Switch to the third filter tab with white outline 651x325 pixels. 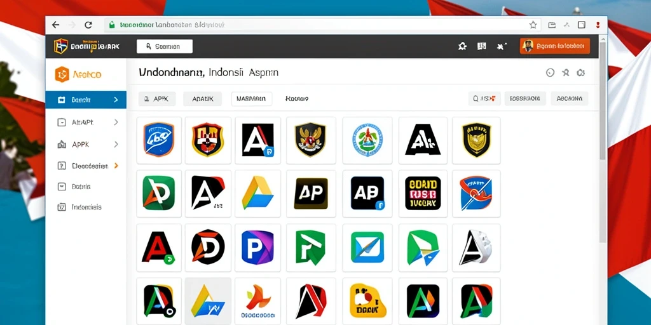(x=251, y=98)
